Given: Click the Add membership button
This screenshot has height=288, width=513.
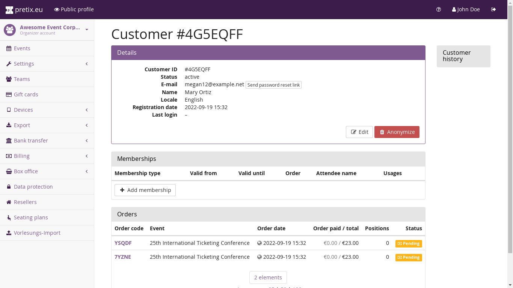Looking at the screenshot, I should [145, 190].
